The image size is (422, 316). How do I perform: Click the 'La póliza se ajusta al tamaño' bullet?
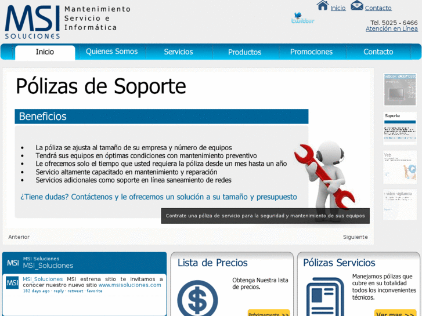[134, 148]
